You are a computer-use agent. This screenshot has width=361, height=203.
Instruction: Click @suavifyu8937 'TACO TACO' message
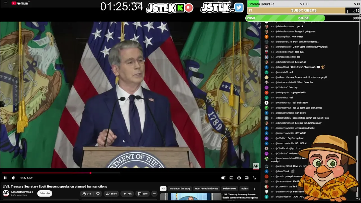298,197
